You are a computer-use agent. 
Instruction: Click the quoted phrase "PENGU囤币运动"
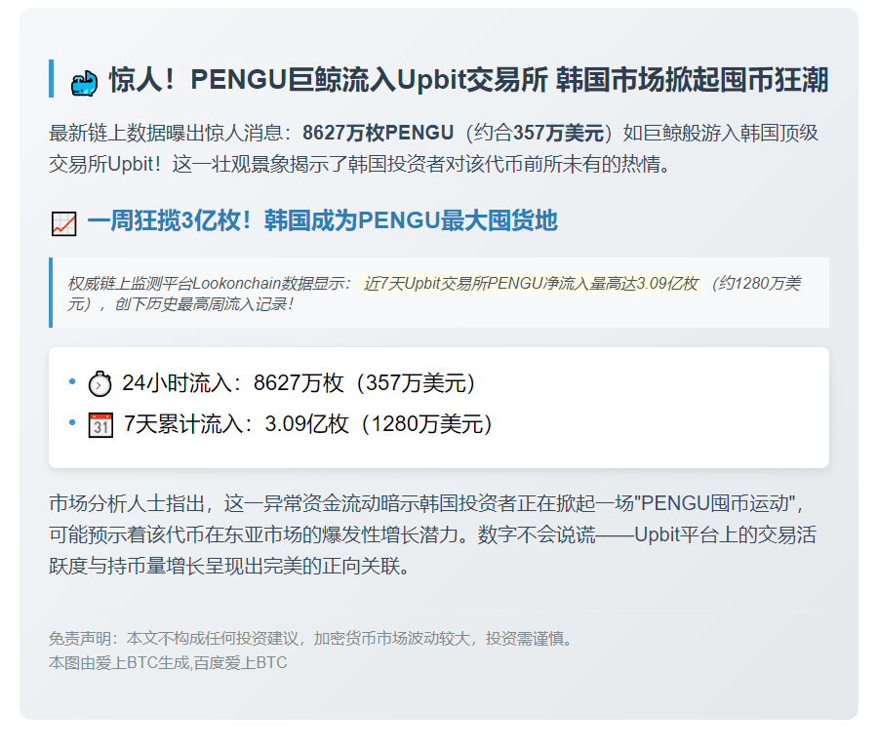[x=714, y=503]
